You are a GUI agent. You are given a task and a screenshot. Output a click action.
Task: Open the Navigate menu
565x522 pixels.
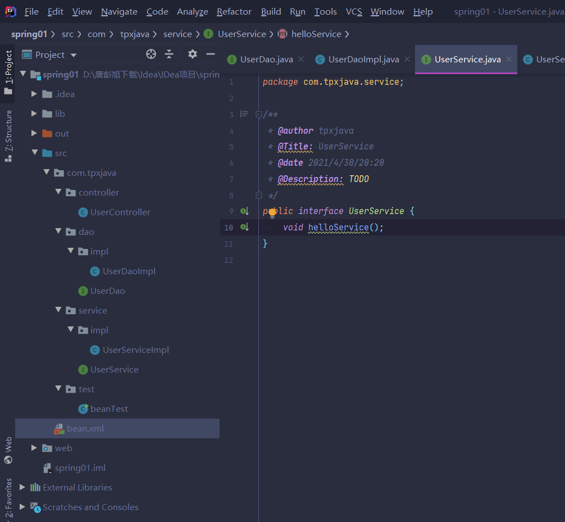(119, 12)
